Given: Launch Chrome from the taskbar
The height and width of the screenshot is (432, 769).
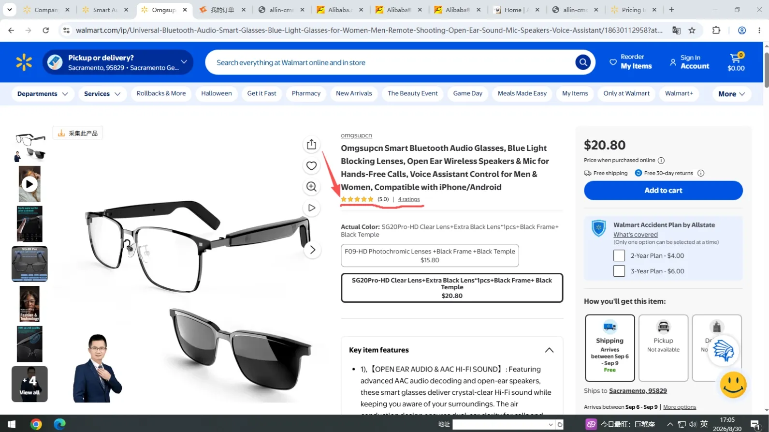Looking at the screenshot, I should point(36,424).
